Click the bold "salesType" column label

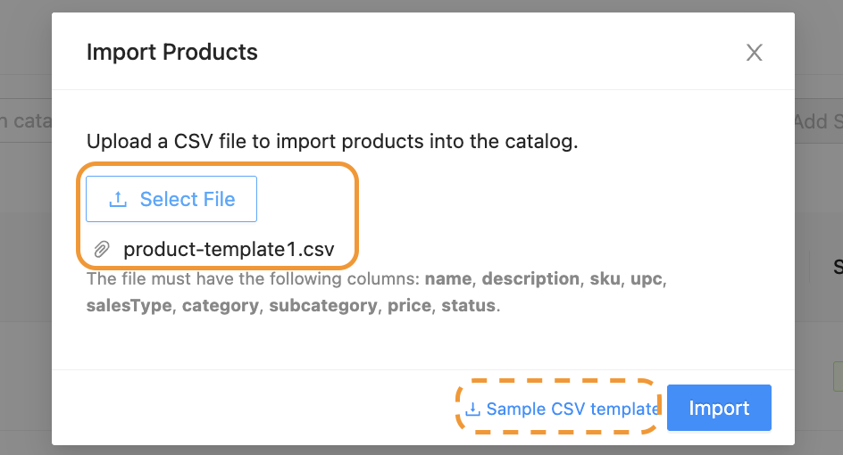tap(129, 306)
